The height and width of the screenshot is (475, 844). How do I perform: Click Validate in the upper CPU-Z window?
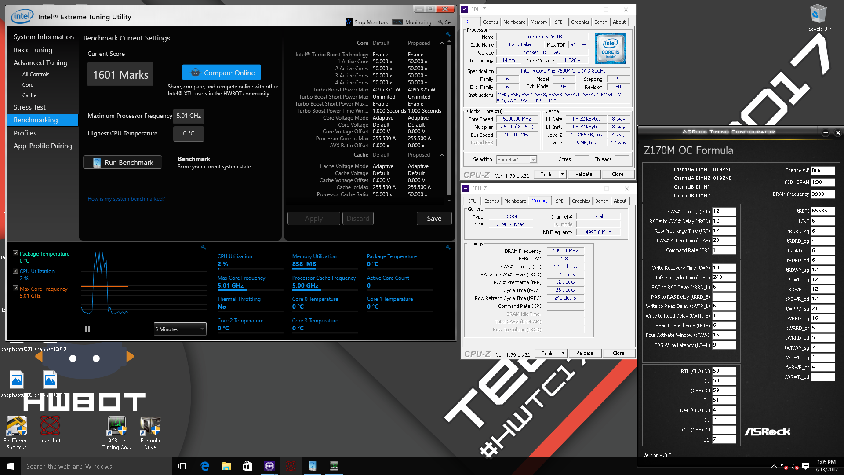[x=584, y=174]
